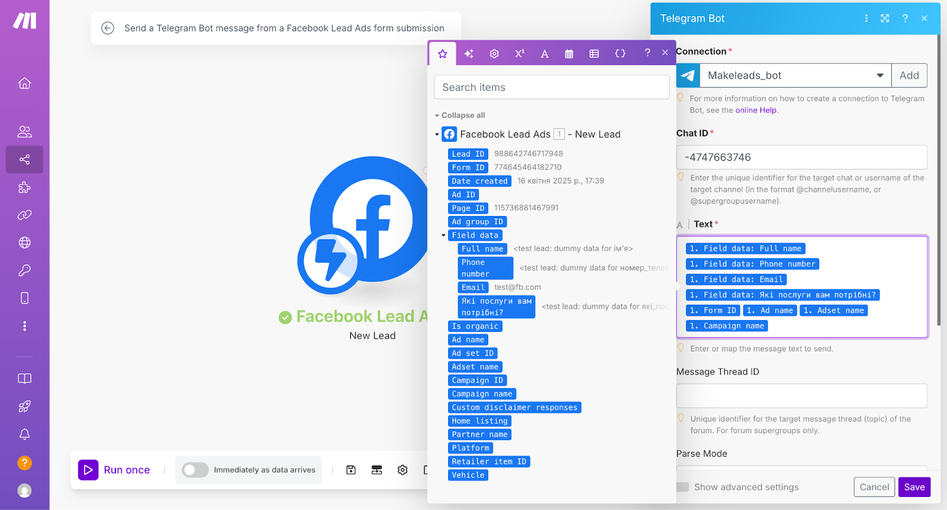Click the Search items field

coord(552,87)
